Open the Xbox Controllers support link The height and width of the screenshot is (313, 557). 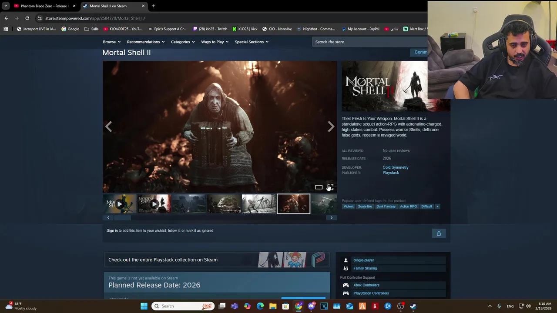pyautogui.click(x=366, y=285)
